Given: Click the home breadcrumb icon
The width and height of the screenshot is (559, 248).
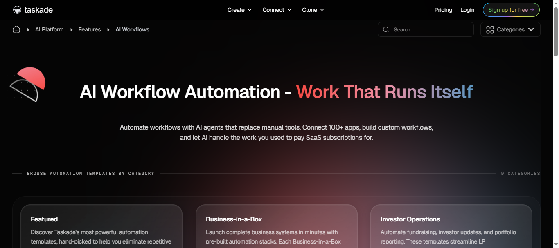Looking at the screenshot, I should [16, 29].
